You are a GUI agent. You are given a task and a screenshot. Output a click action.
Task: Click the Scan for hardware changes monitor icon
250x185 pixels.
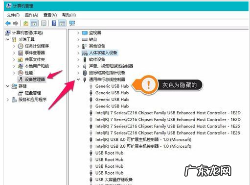click(72, 23)
